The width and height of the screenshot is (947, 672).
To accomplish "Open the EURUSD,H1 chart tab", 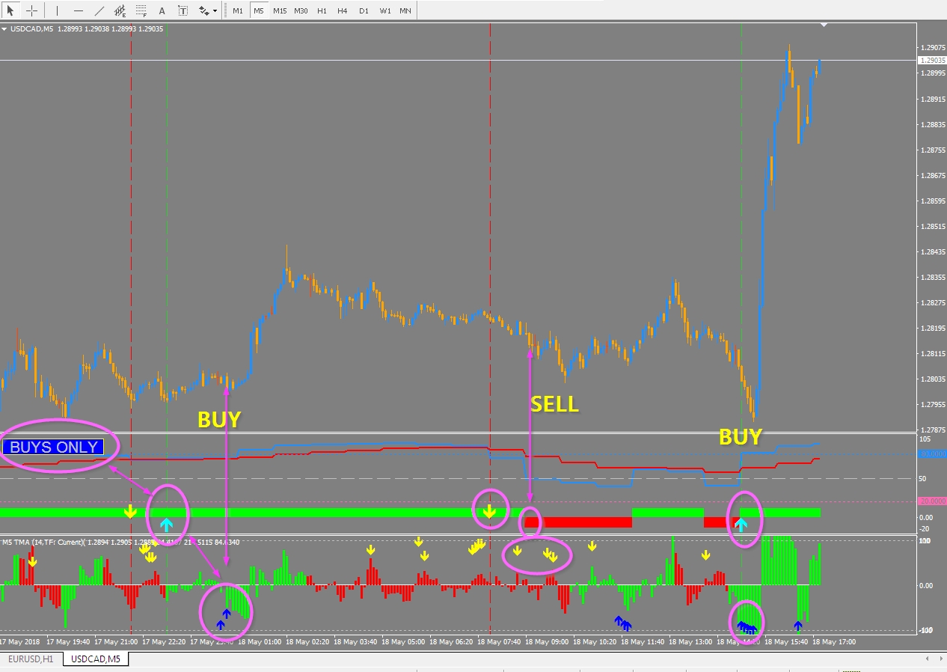I will point(31,659).
